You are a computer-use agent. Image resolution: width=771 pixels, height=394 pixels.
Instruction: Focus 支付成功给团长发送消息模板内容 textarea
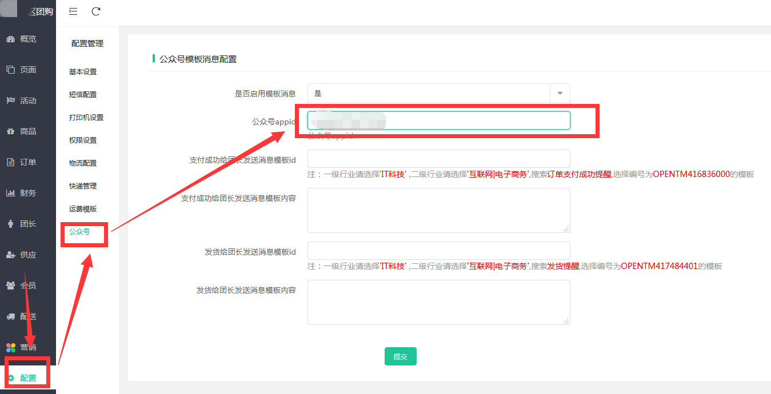click(x=438, y=210)
